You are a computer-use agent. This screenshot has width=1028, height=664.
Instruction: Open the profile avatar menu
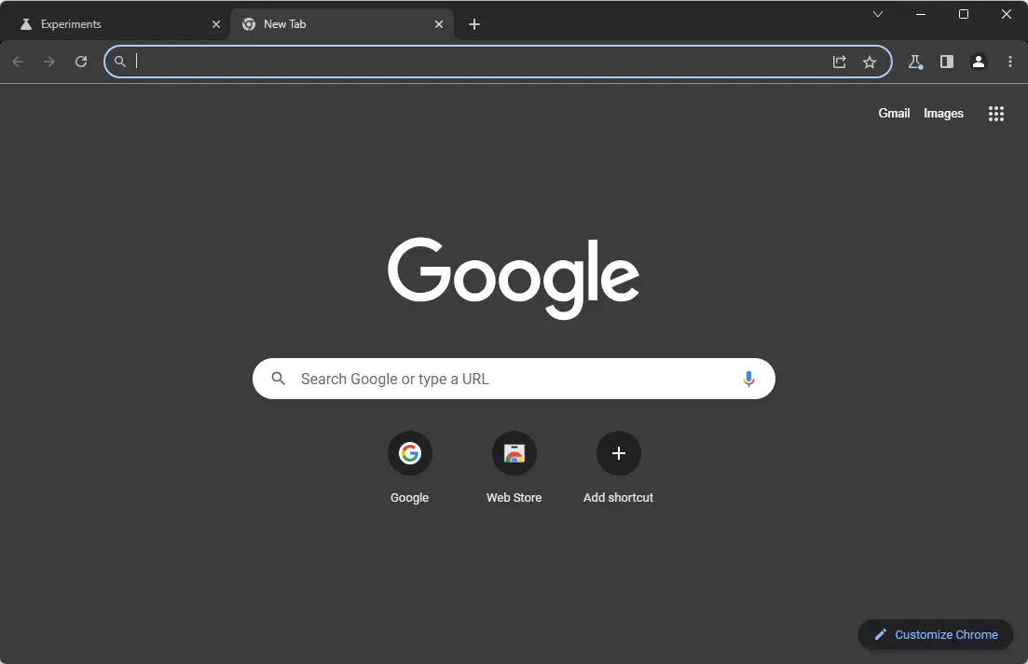click(x=978, y=62)
